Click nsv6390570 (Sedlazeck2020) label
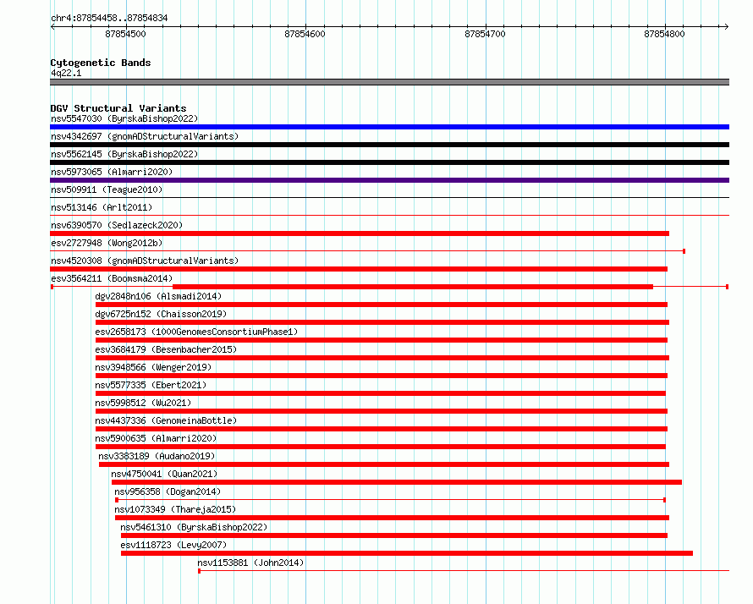This screenshot has height=604, width=753. (117, 225)
